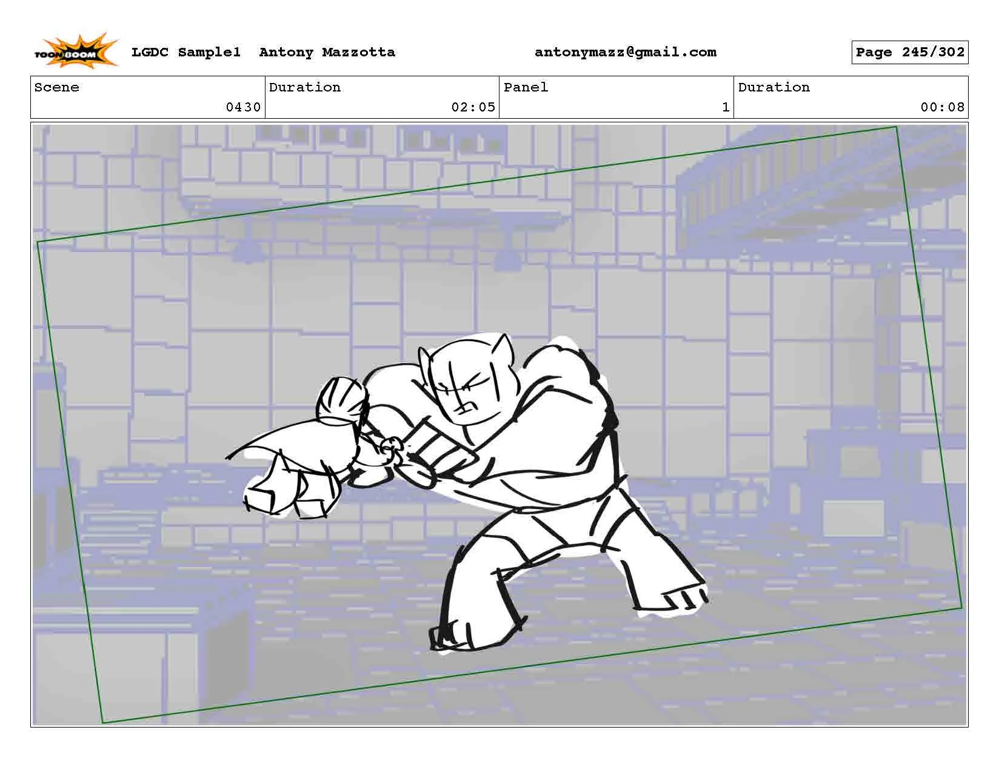Open the antonymazz@gmail.com email address
The height and width of the screenshot is (773, 999).
coord(626,52)
